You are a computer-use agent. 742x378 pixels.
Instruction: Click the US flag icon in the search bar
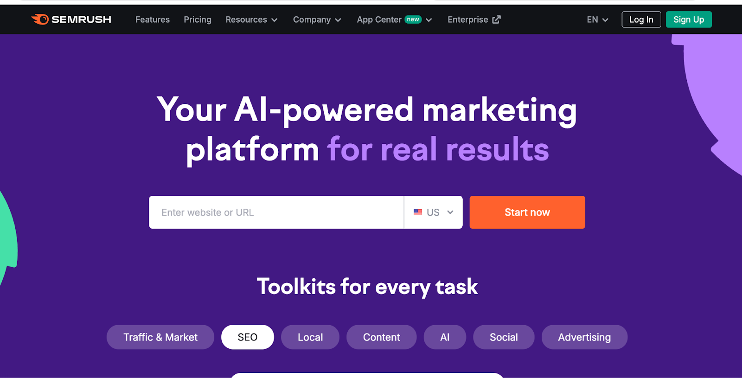(417, 212)
